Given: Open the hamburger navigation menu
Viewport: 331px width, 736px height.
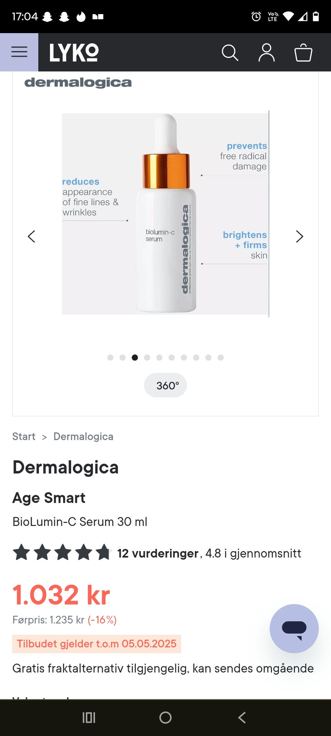Looking at the screenshot, I should point(19,52).
